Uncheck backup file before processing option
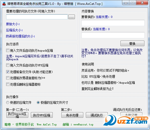Viewport: 150px width, 130px height. 8,72
